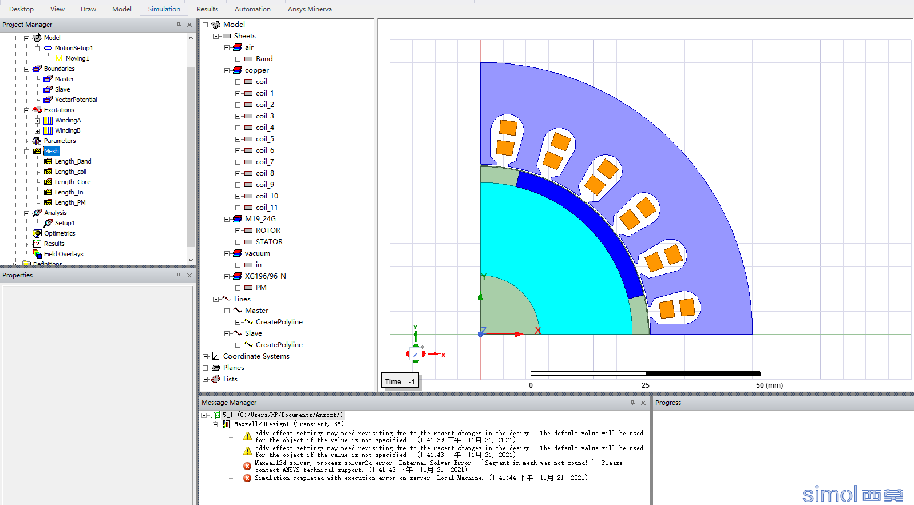Click Project Manager scrollbar down arrow

(191, 260)
